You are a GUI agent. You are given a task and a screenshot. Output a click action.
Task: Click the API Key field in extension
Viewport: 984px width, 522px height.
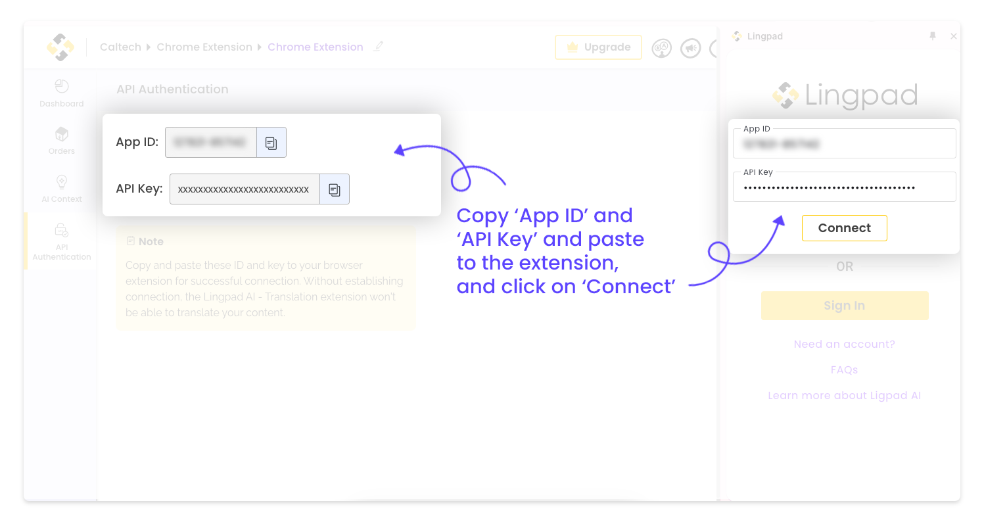844,187
